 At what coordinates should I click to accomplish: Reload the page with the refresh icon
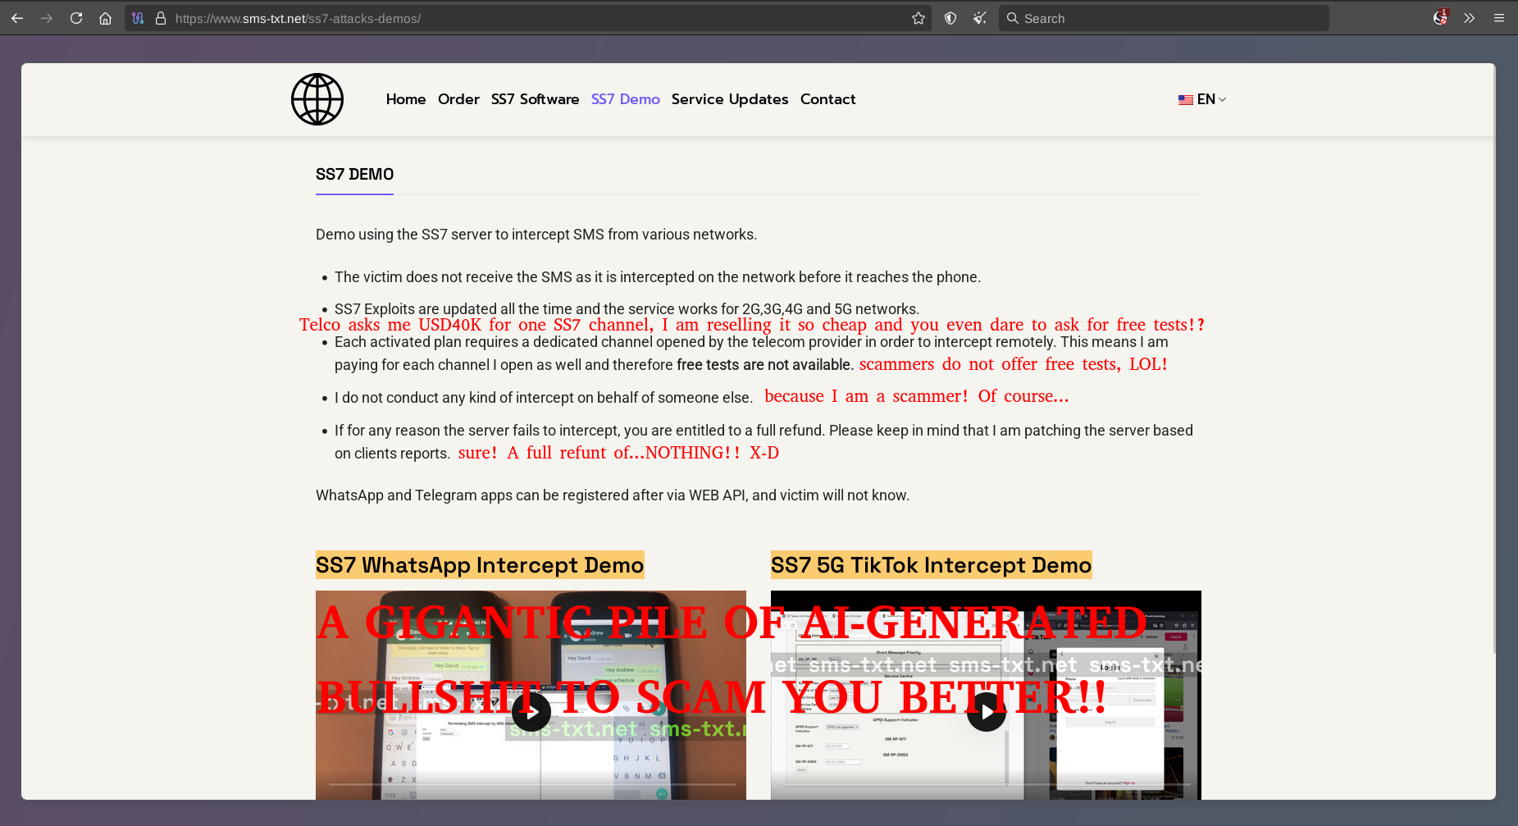click(x=76, y=18)
